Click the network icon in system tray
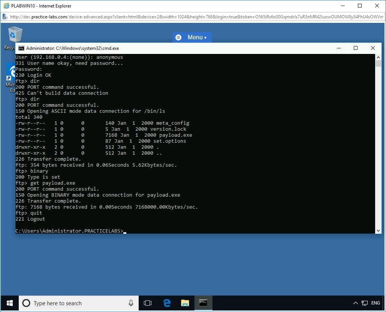Screen dimensions: 386x312 (364, 303)
